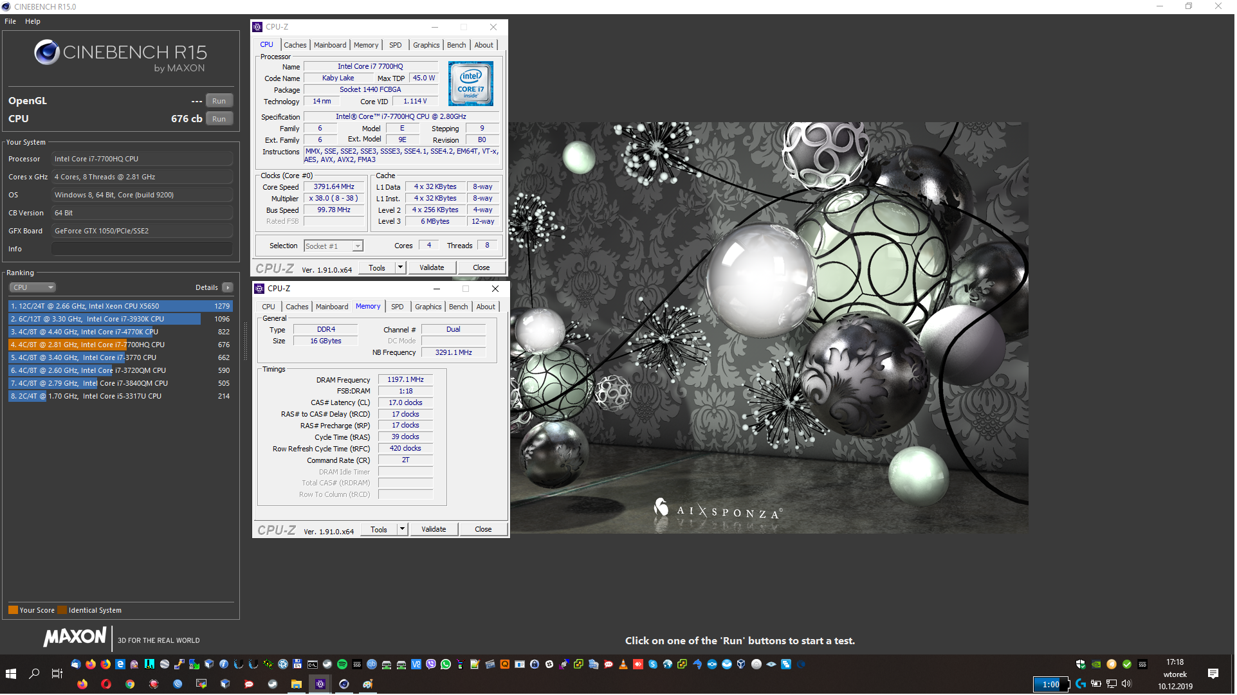Viewport: 1237px width, 695px height.
Task: Expand ranking Details arrow
Action: [228, 288]
